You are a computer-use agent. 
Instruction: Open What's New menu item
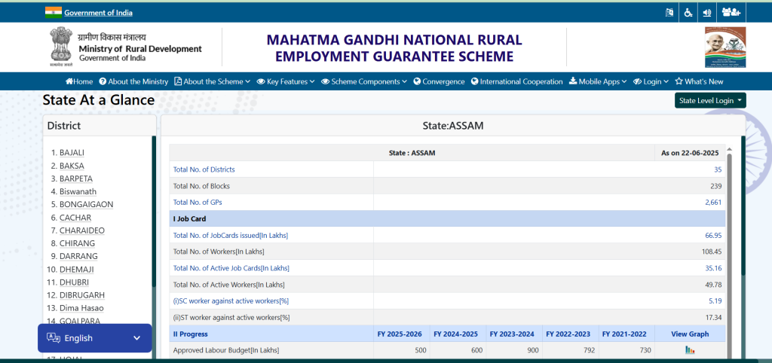pyautogui.click(x=699, y=81)
